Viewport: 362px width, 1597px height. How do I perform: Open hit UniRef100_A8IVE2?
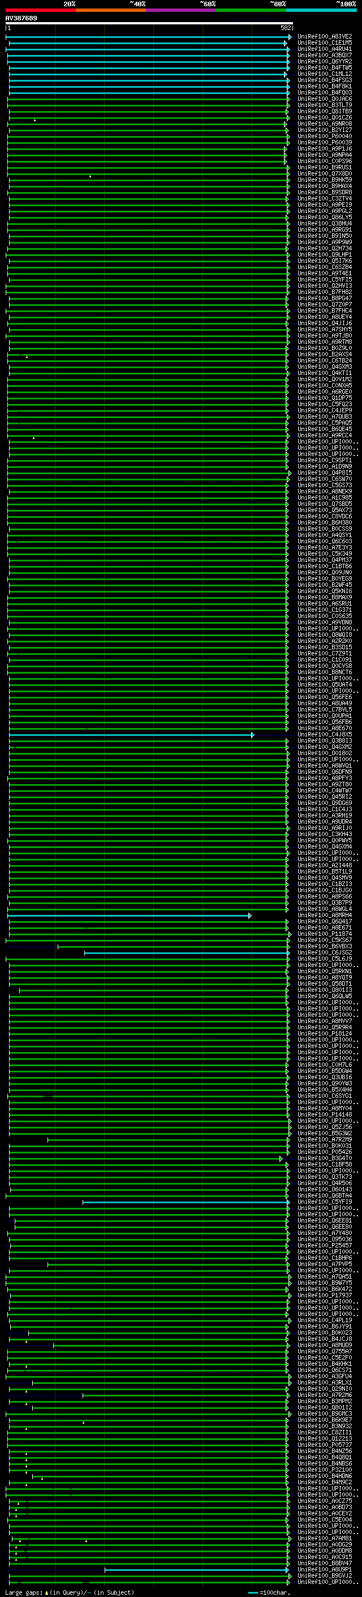pyautogui.click(x=324, y=37)
